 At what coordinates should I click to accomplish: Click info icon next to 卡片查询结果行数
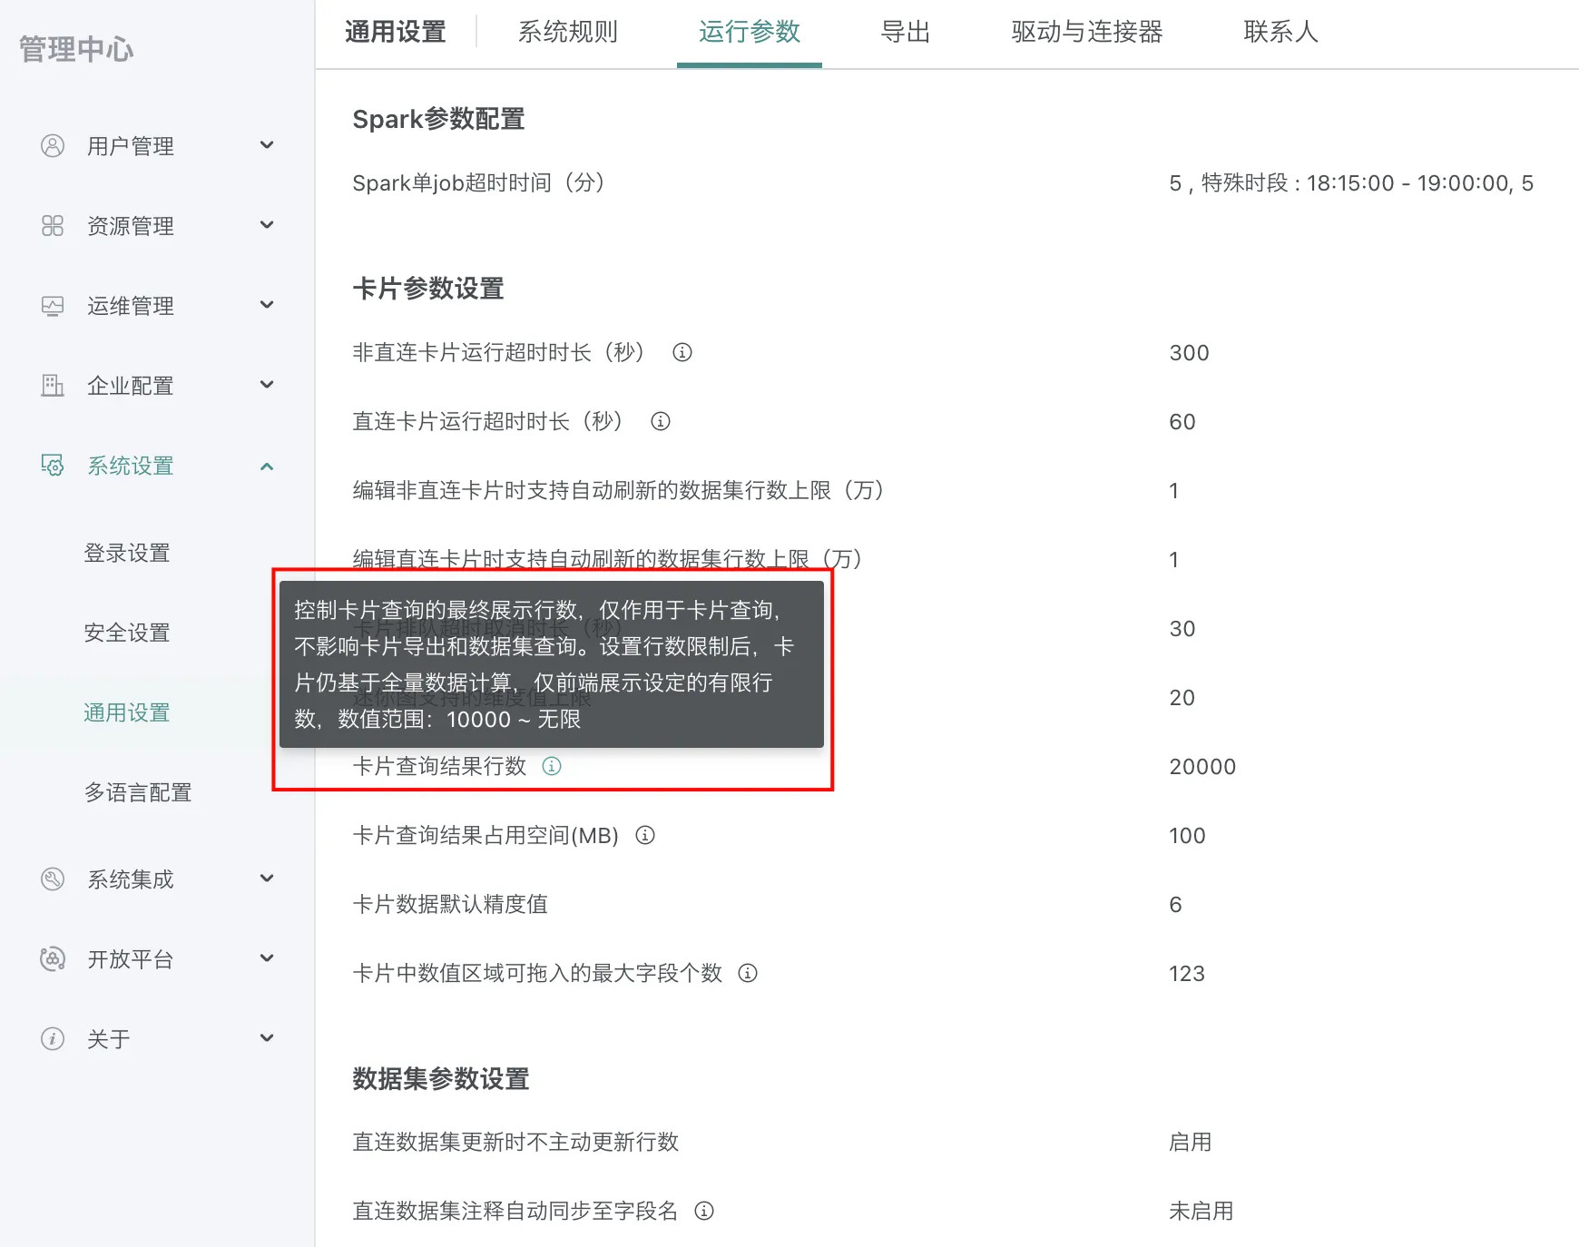point(552,766)
